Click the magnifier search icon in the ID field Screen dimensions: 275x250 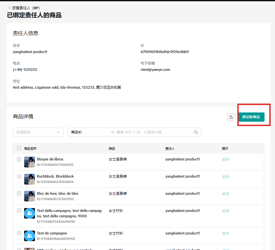pos(196,132)
